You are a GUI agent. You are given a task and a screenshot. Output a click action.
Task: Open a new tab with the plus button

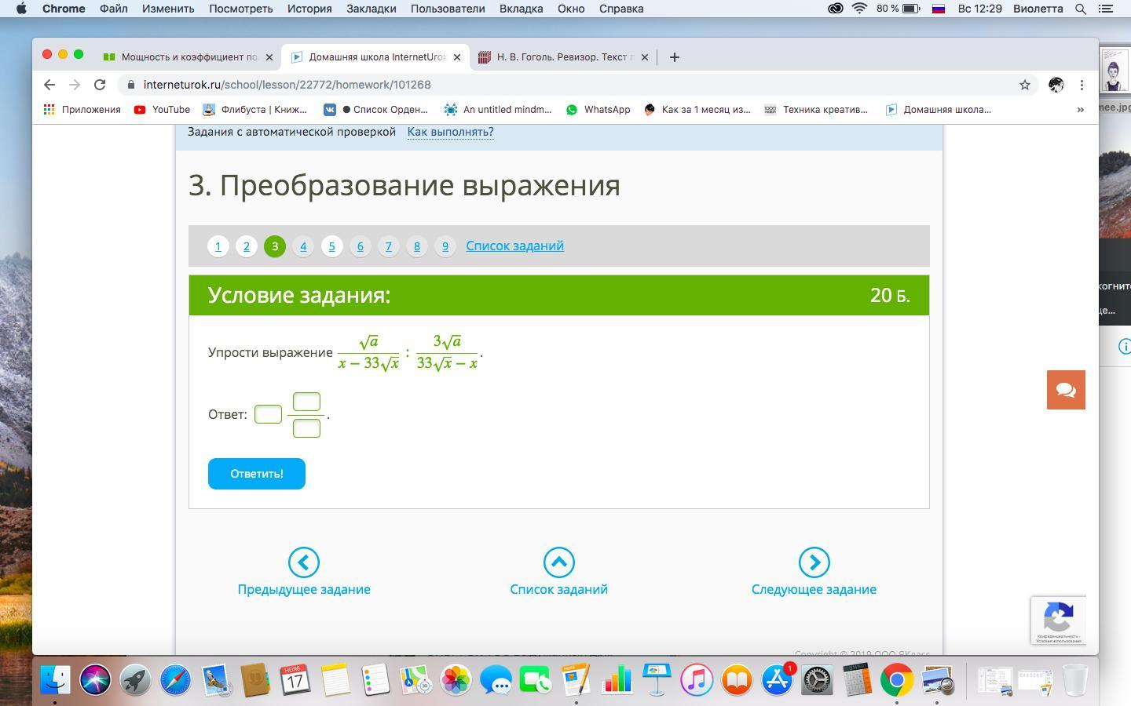[x=674, y=57]
